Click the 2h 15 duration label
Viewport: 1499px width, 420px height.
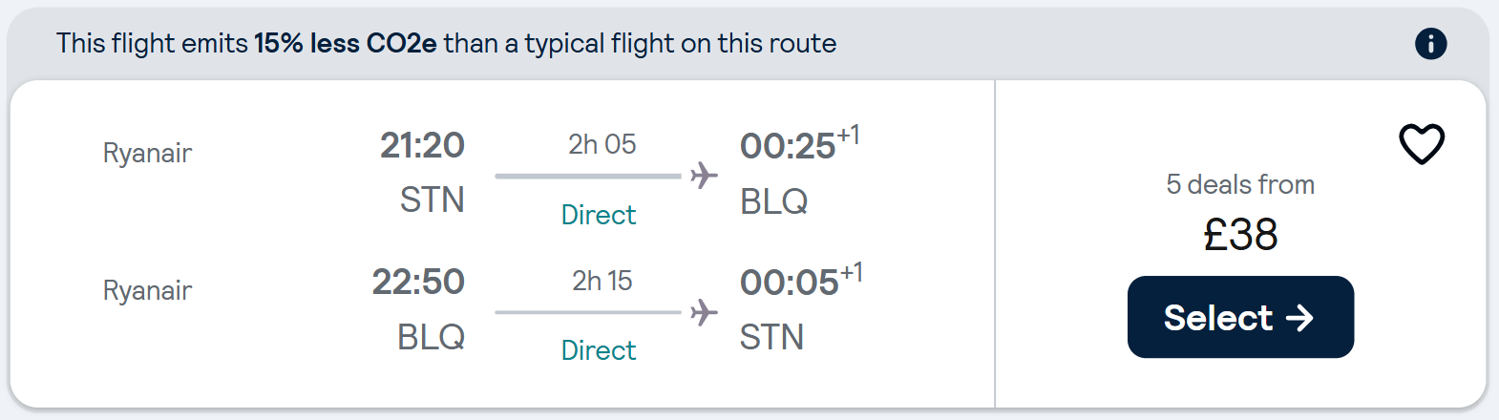pyautogui.click(x=602, y=281)
